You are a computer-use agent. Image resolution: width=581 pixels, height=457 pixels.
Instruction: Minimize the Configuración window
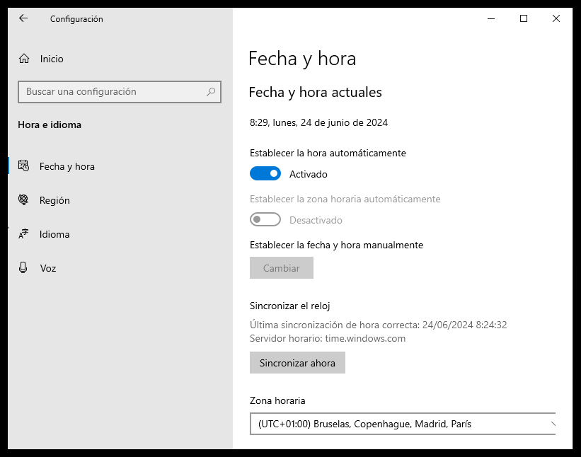491,18
